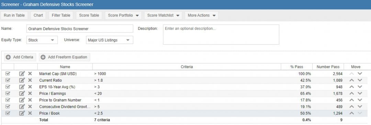Edit the Current Ratio criteria

(22, 80)
